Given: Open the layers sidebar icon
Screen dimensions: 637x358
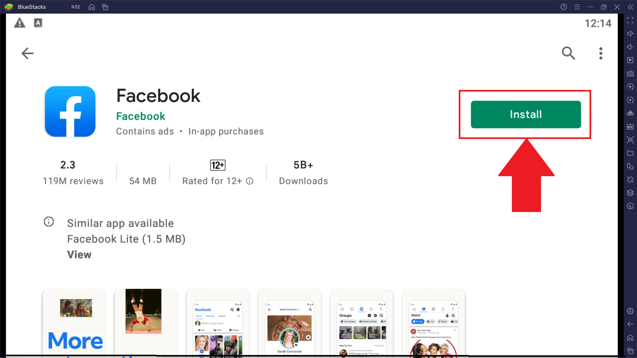Looking at the screenshot, I should [x=630, y=193].
